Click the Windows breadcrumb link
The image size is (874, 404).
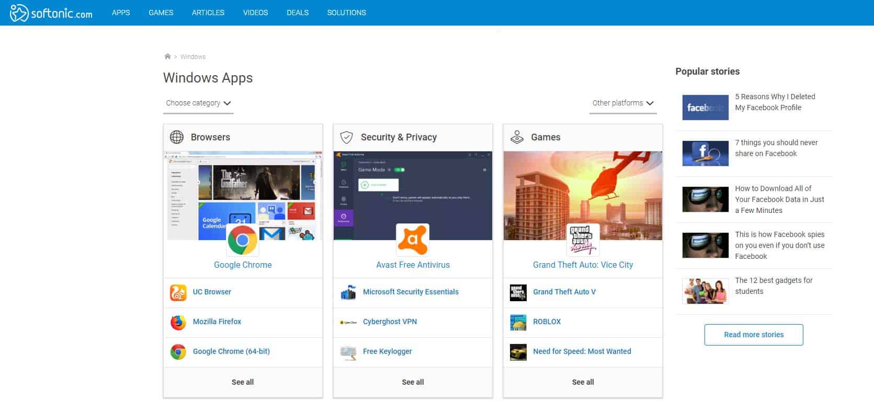coord(193,56)
